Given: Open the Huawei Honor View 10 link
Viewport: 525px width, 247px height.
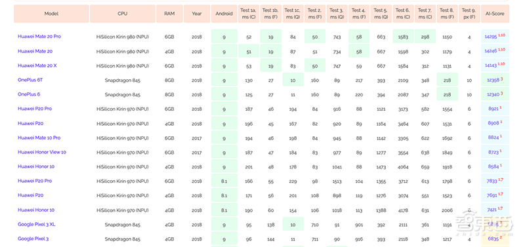Looking at the screenshot, I should click(x=42, y=152).
